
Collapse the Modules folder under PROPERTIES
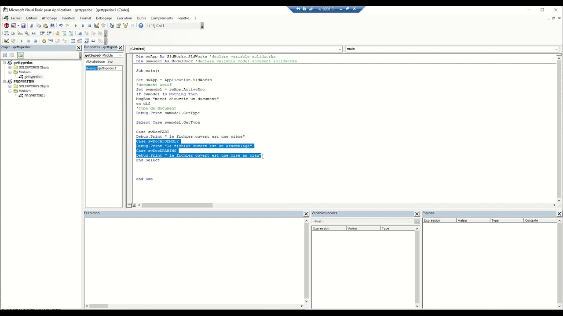point(10,91)
